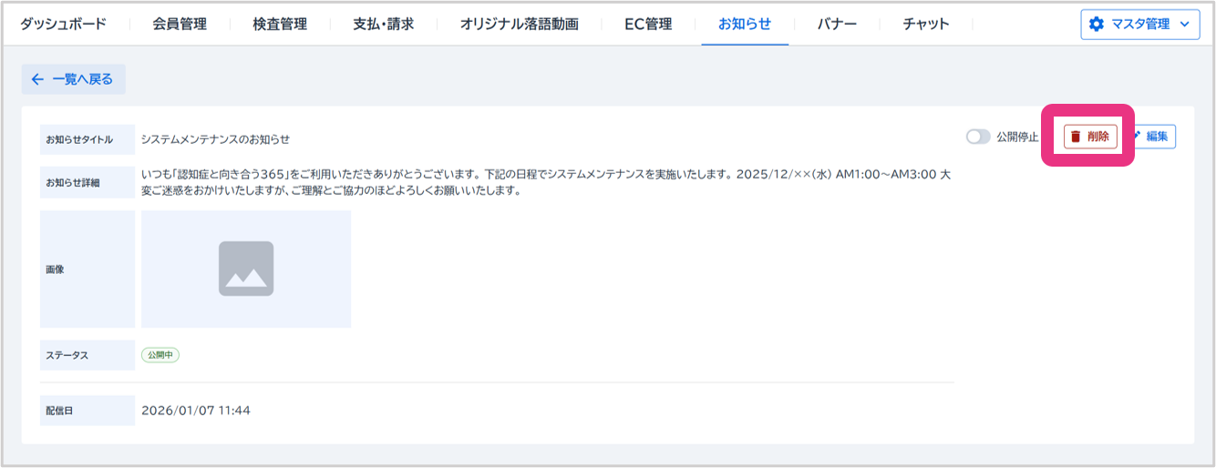Click the お知らせ詳細 body text
The height and width of the screenshot is (468, 1216).
click(547, 182)
